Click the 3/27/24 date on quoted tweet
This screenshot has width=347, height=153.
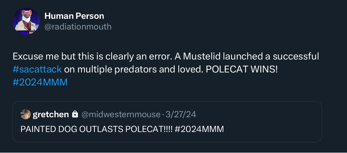181,115
